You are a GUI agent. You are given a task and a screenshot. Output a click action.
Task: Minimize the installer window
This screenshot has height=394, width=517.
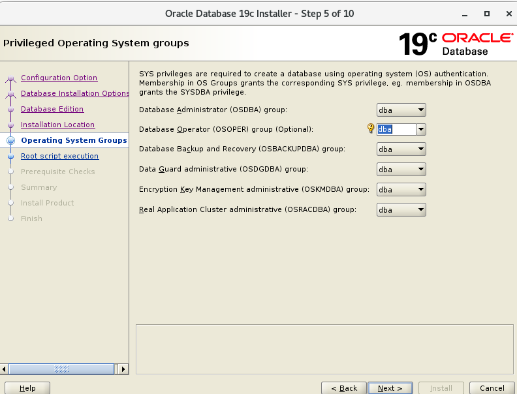(465, 14)
